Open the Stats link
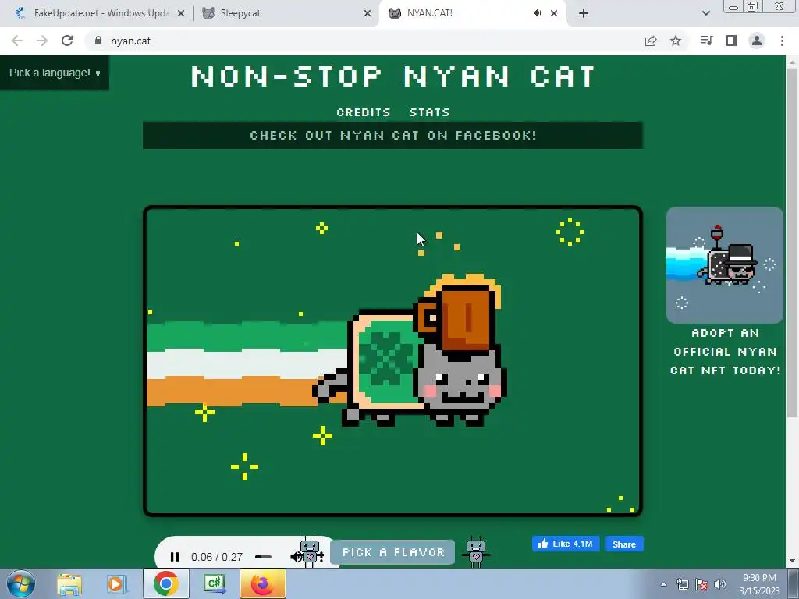Viewport: 799px width, 599px height. (430, 112)
